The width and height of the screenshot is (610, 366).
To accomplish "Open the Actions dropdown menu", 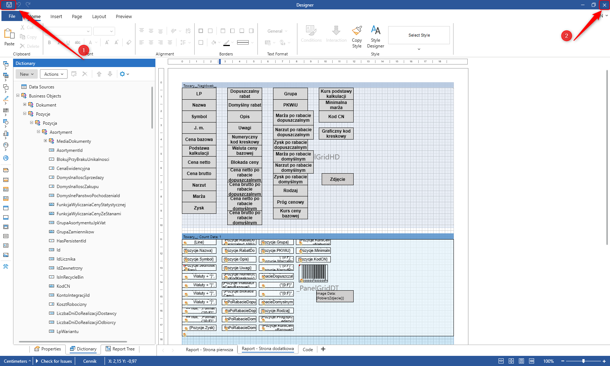I will coord(54,74).
